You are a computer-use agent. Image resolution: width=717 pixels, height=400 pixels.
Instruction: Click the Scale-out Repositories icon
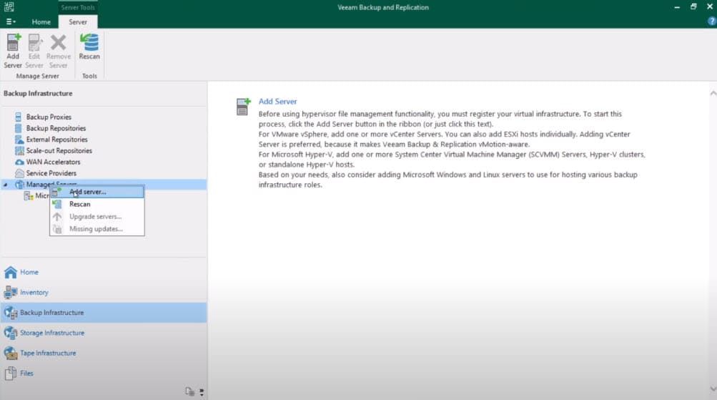click(19, 150)
